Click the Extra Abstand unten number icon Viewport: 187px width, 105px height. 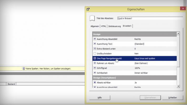(95, 49)
